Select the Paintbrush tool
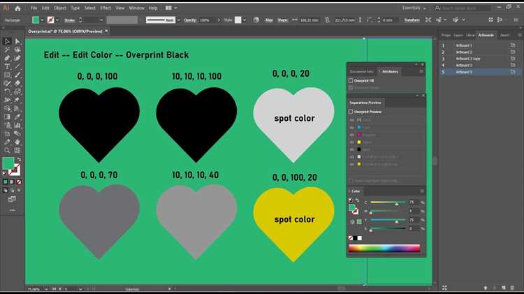Viewport: 524px width, 294px height. point(17,75)
